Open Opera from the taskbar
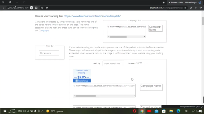This screenshot has width=204, height=114. [135, 111]
